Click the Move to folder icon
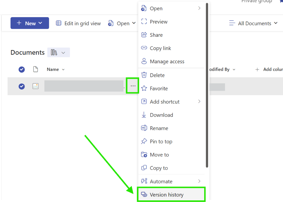 (x=144, y=154)
